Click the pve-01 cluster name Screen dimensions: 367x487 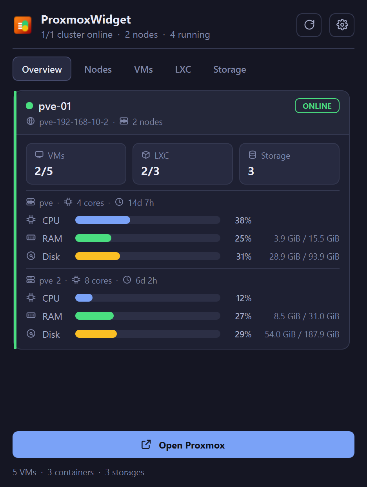[x=55, y=106]
